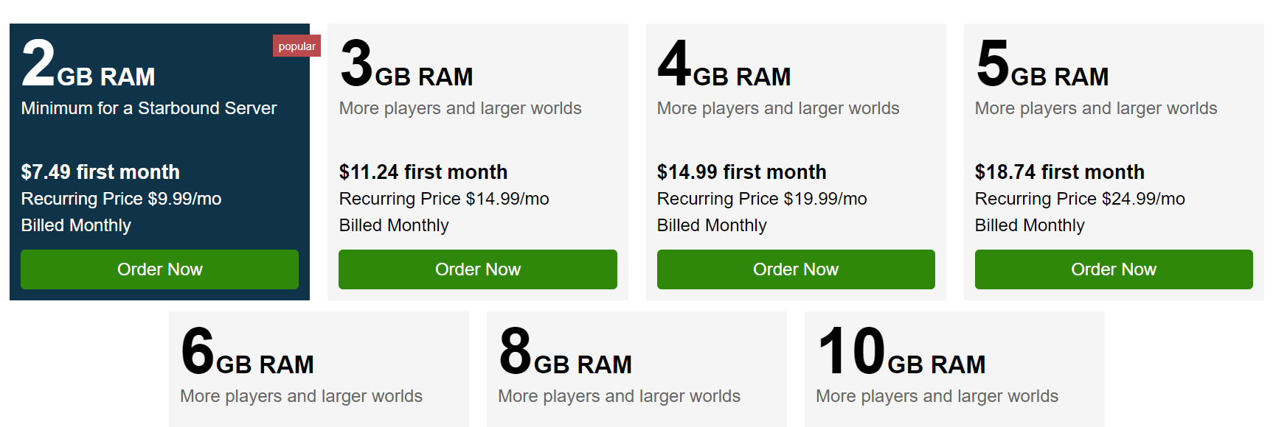Viewport: 1273px width, 427px height.
Task: Select the Recurring Price $24.99/mo line
Action: (1080, 199)
